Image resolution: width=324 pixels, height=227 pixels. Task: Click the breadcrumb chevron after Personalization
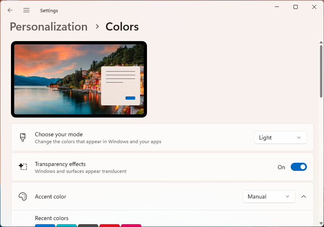click(97, 27)
